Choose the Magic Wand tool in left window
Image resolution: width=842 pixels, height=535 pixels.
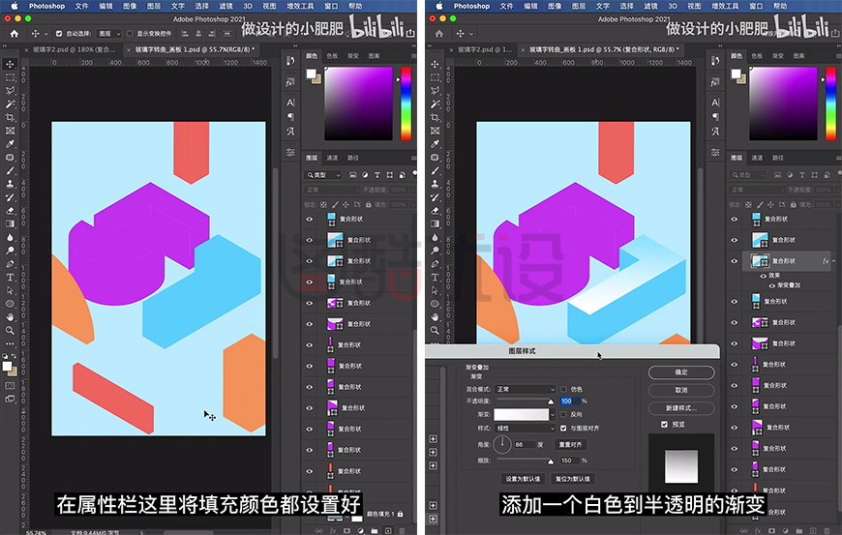click(10, 104)
